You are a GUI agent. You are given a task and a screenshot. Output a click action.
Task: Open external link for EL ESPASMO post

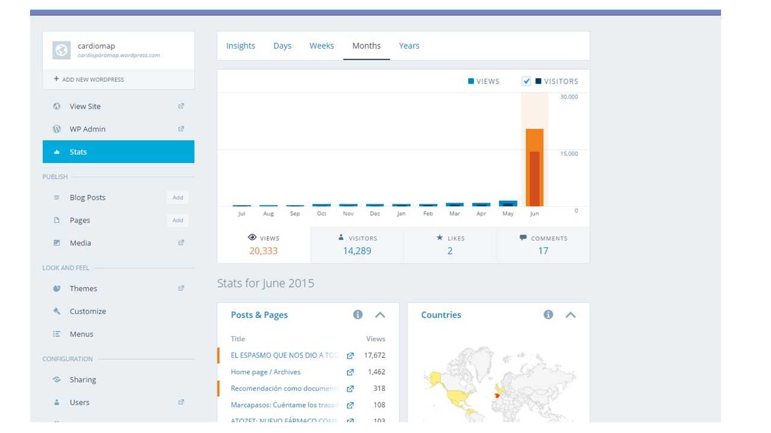(350, 355)
